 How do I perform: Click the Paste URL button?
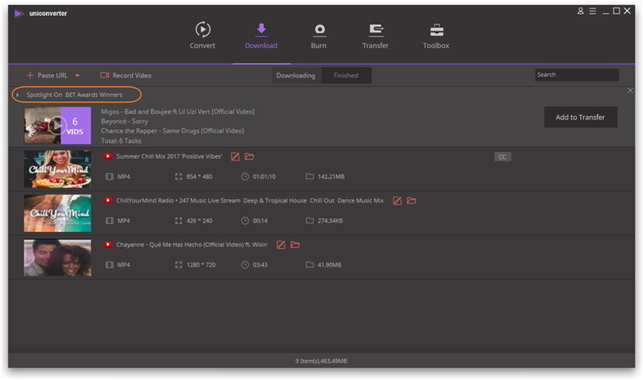(47, 75)
